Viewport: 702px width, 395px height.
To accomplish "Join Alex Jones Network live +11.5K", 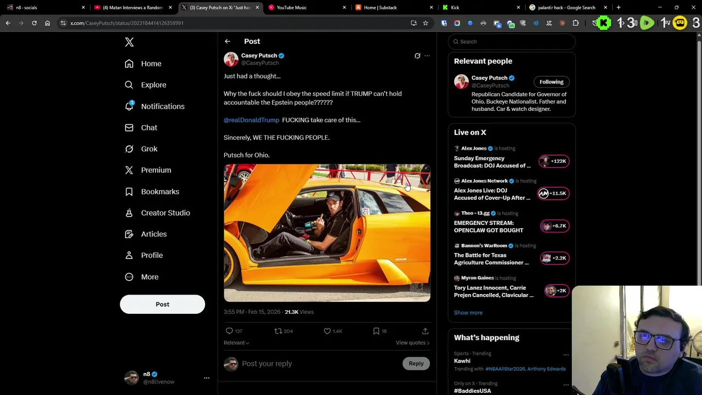I will click(511, 190).
